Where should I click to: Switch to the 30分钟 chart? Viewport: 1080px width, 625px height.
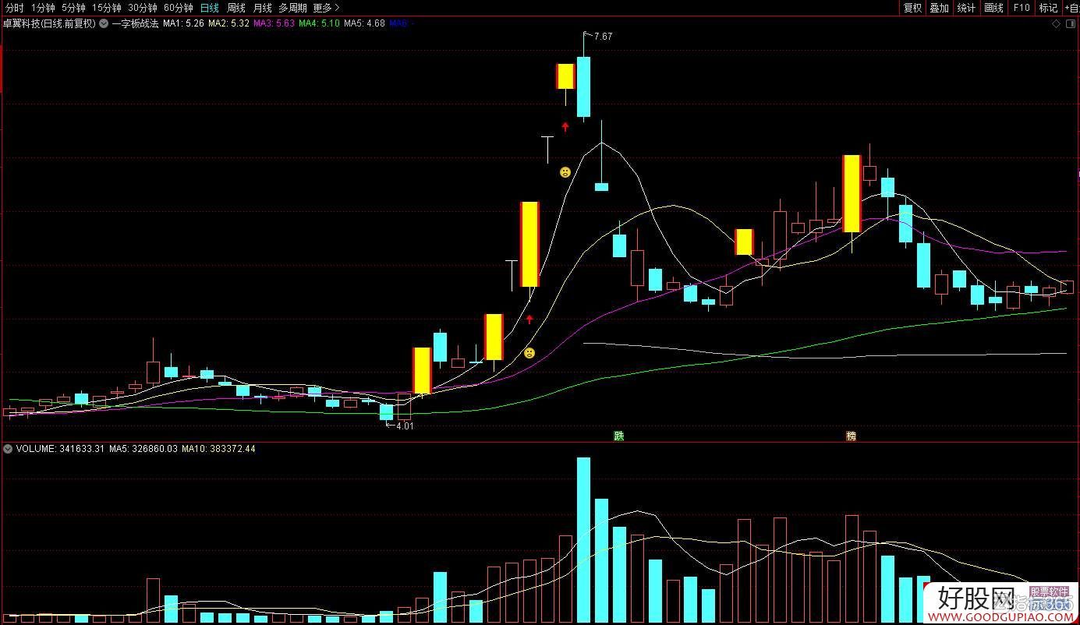(143, 8)
